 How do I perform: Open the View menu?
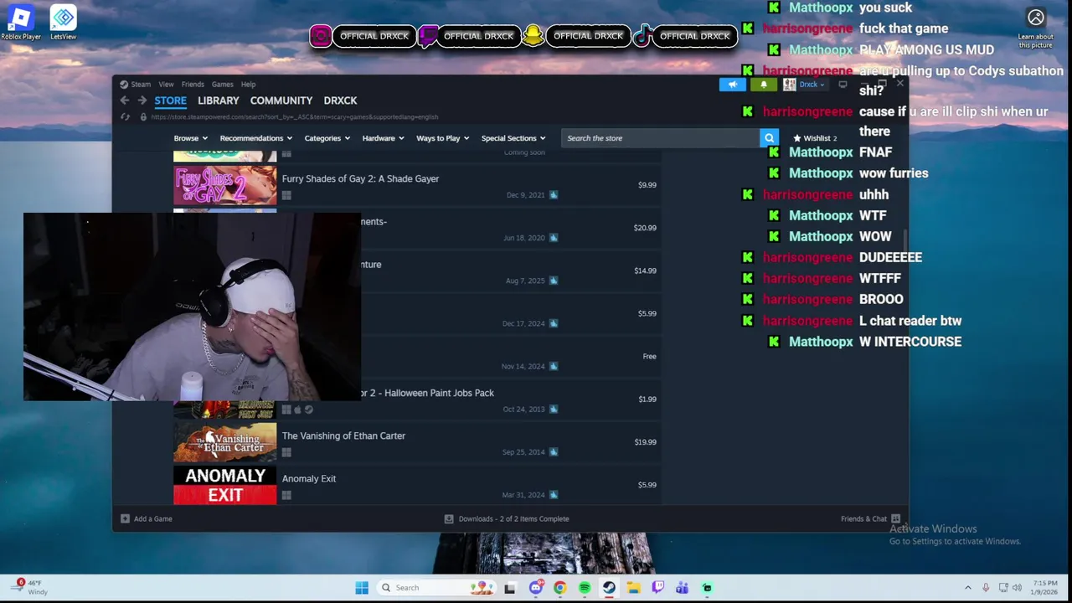pyautogui.click(x=166, y=85)
